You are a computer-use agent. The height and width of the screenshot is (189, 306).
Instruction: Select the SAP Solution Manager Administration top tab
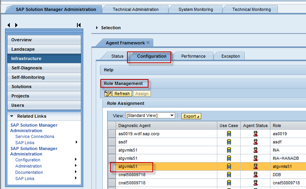[x=56, y=9]
